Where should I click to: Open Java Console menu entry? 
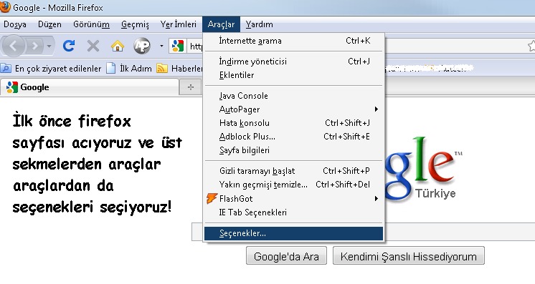(294, 96)
